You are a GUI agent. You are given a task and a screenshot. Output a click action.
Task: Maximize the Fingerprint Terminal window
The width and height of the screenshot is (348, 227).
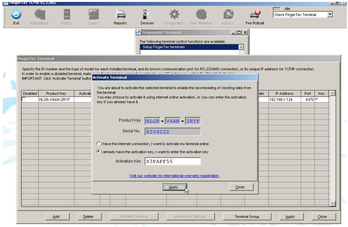click(x=239, y=32)
